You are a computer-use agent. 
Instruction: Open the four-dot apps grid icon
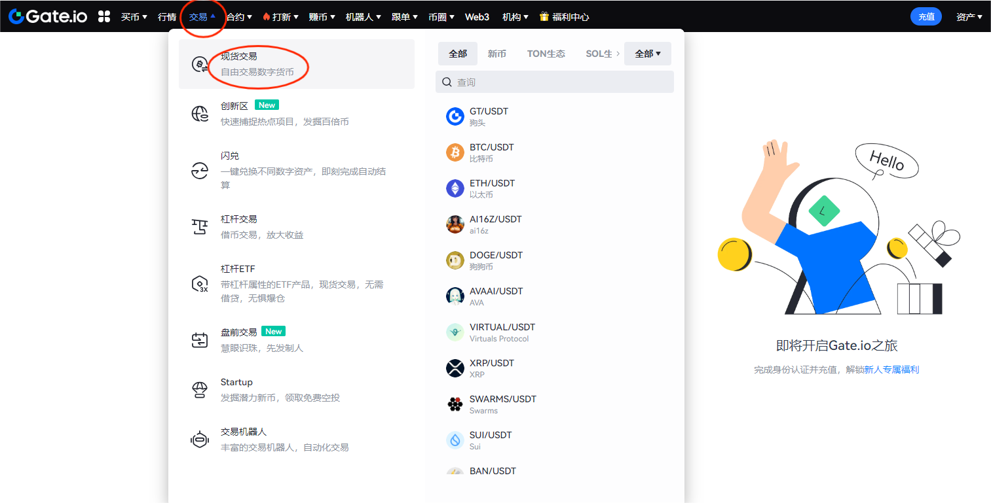tap(104, 16)
